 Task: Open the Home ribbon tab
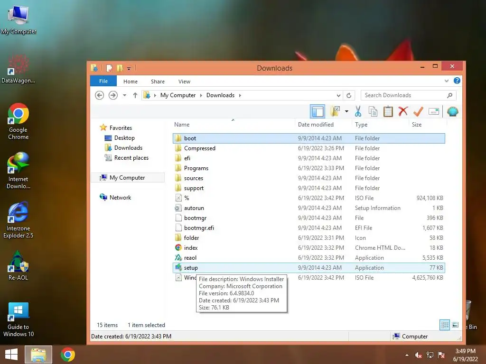[130, 82]
